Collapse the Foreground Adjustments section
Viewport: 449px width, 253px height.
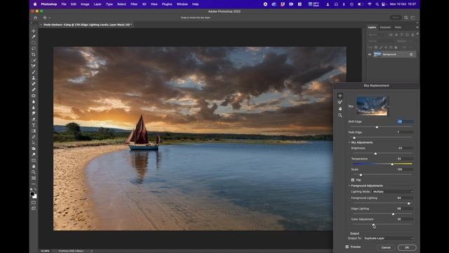click(349, 186)
